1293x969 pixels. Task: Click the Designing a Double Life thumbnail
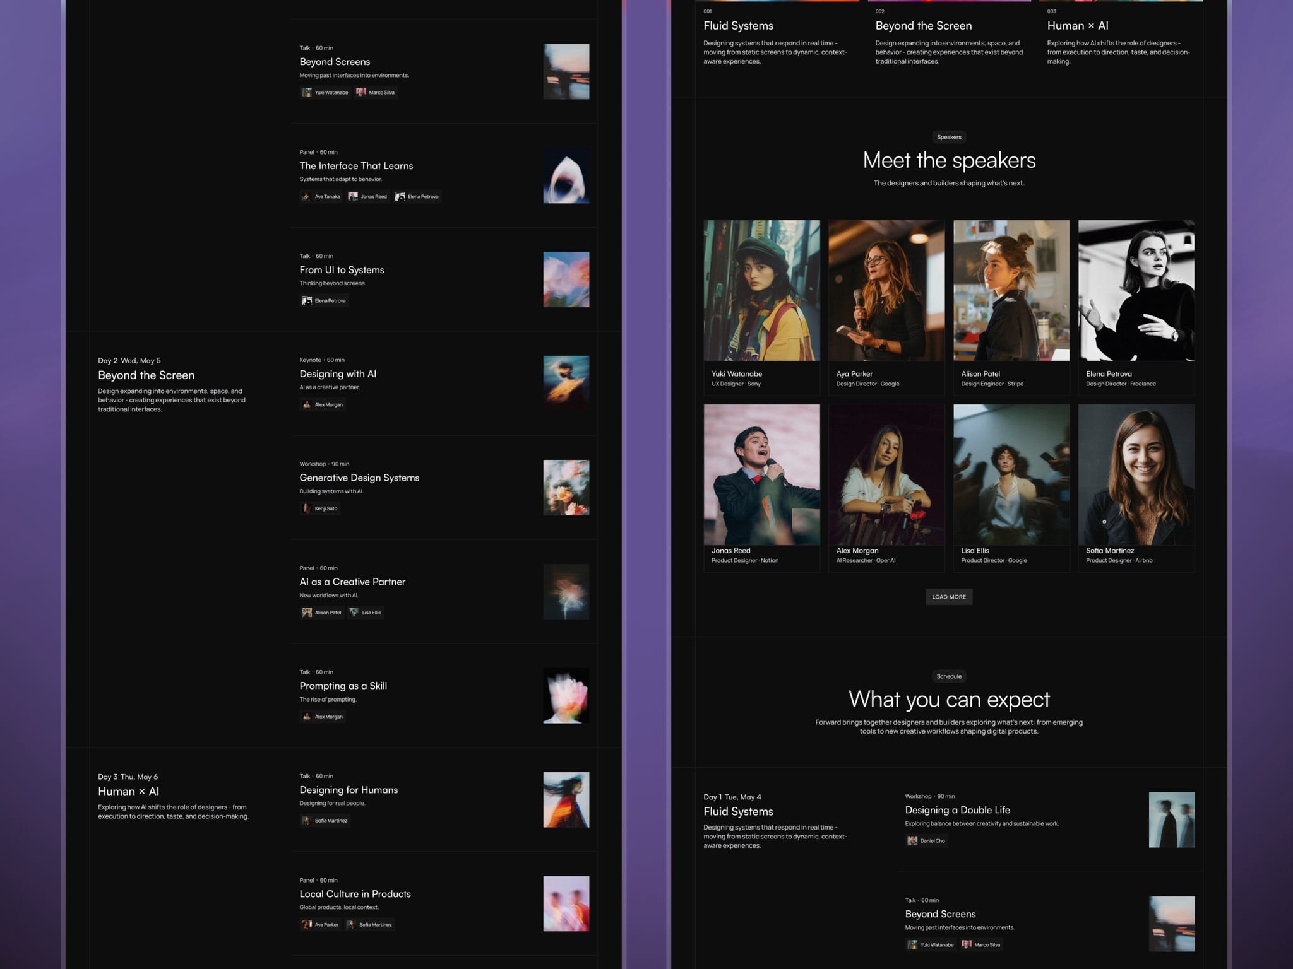(x=1172, y=820)
